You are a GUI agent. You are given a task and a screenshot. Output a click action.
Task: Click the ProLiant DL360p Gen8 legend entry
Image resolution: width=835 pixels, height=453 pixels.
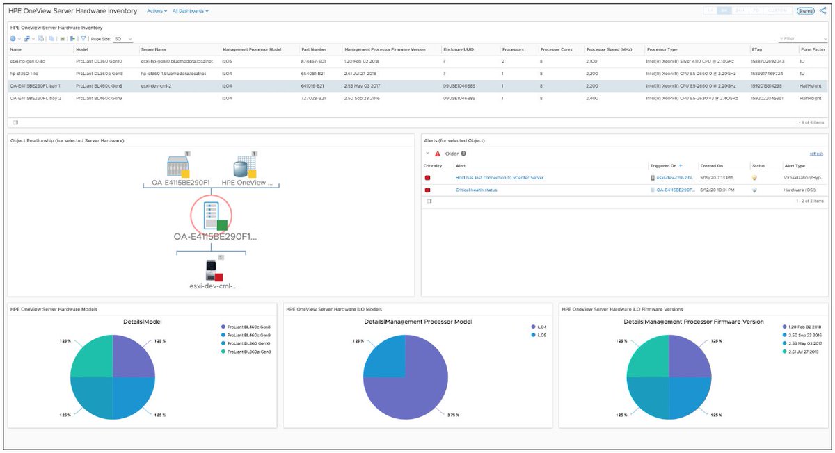[x=246, y=351]
